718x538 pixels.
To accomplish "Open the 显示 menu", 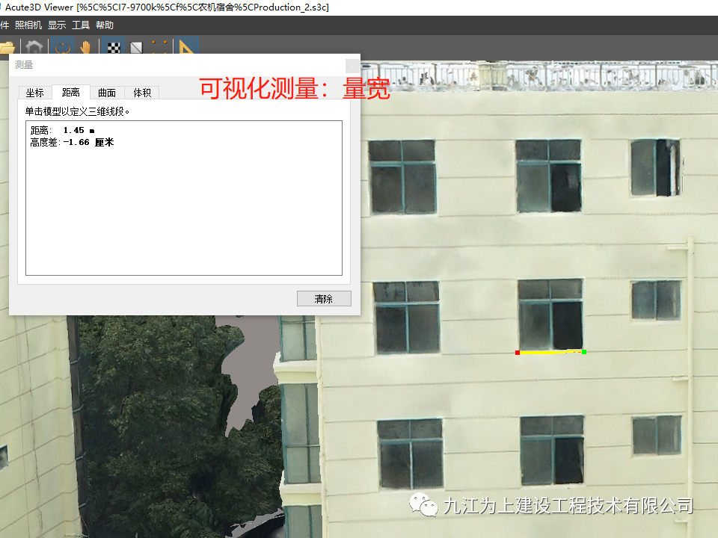I will tap(57, 25).
